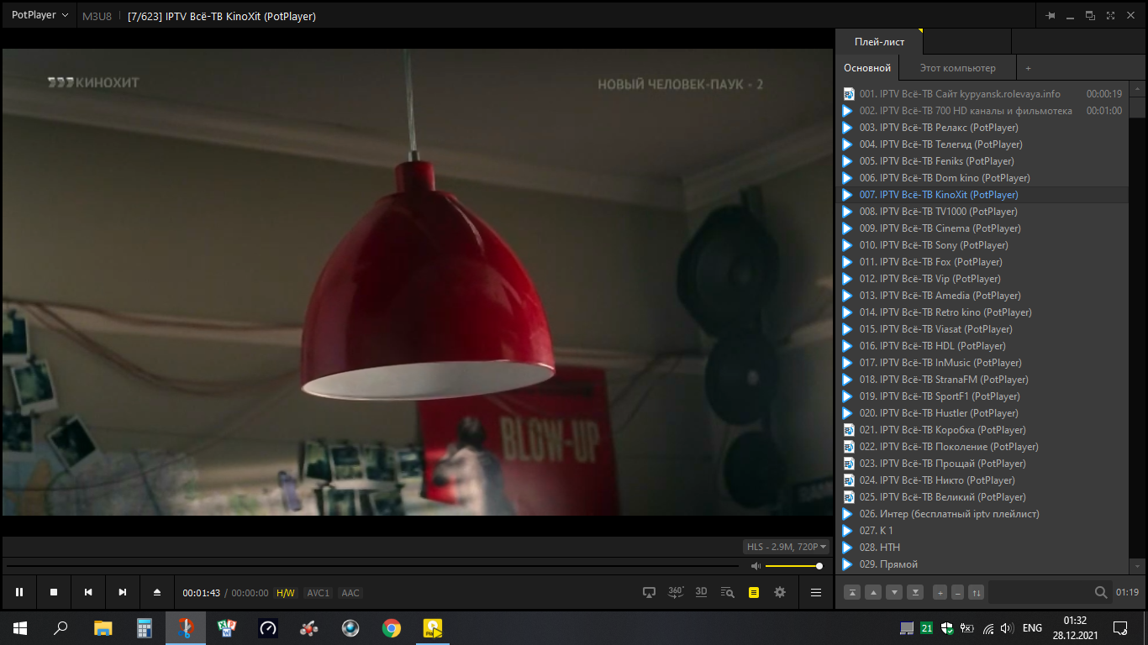Viewport: 1148px width, 645px height.
Task: Skip to the next playlist item
Action: pyautogui.click(x=123, y=592)
